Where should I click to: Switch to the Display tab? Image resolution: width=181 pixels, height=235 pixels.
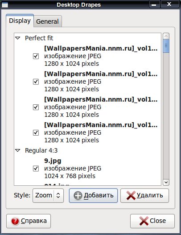point(20,21)
